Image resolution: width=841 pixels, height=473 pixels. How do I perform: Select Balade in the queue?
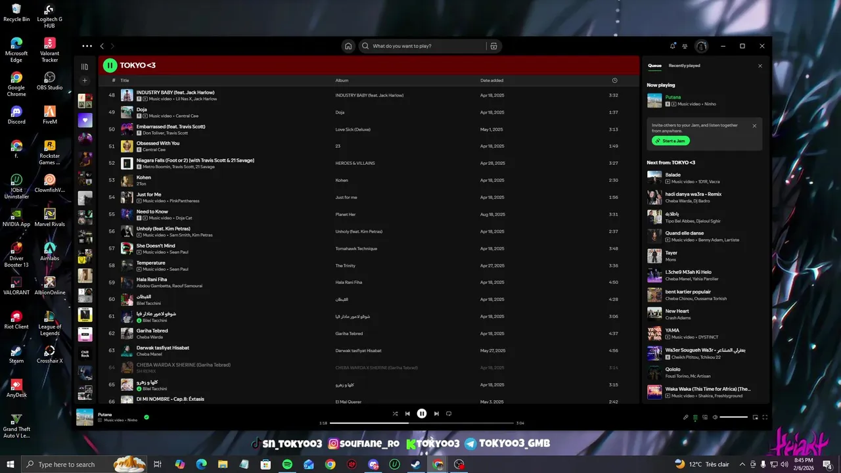point(705,178)
